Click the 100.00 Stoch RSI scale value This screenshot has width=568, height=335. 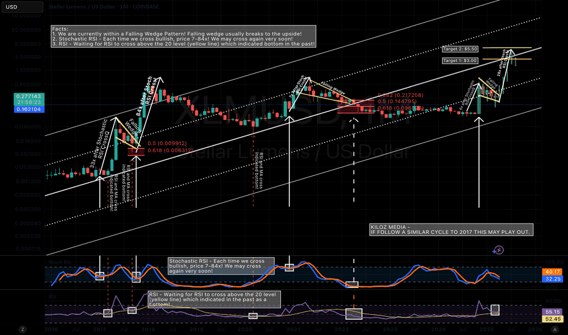tap(554, 262)
